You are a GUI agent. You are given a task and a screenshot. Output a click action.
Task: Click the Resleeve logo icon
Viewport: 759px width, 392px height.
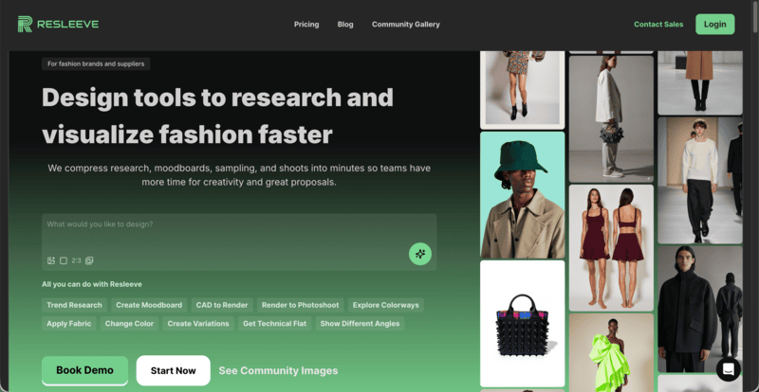tap(25, 24)
